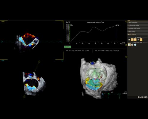
Task: Select the light blue color-only mode icon
Action: pos(135,45)
